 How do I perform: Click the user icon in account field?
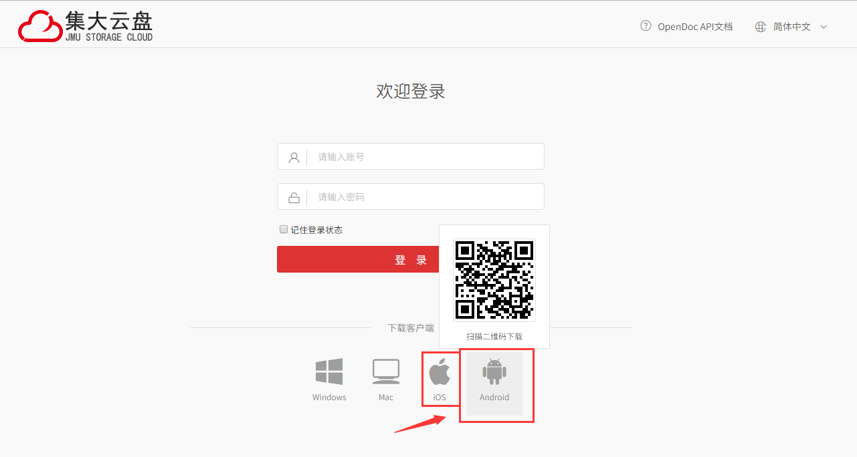[x=294, y=158]
